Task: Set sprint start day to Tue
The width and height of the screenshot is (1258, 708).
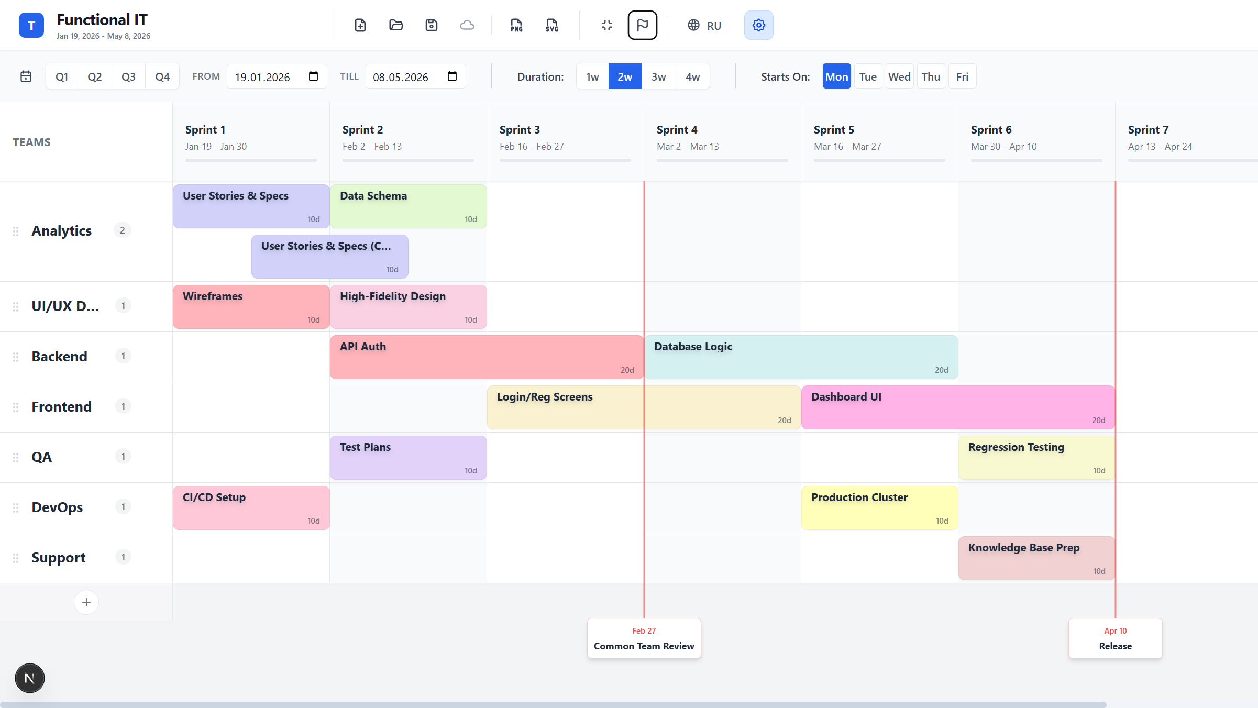Action: 868,76
